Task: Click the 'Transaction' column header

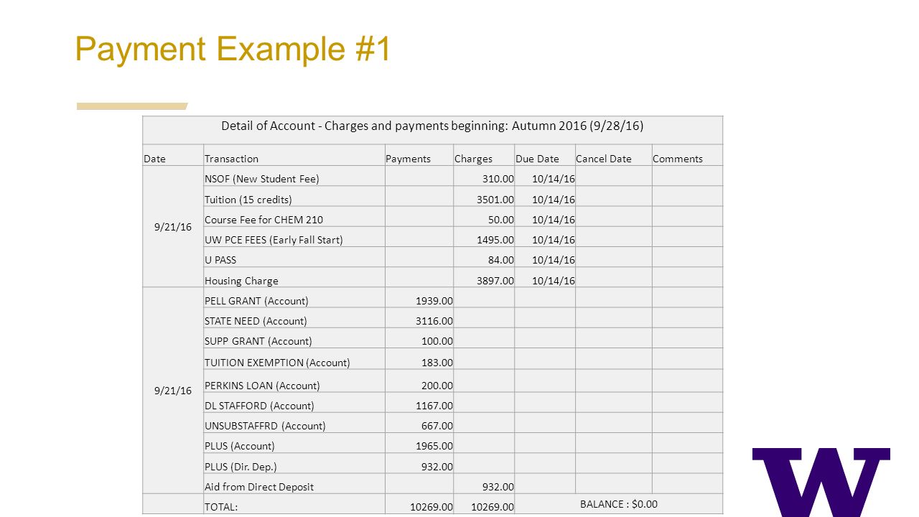Action: click(231, 159)
